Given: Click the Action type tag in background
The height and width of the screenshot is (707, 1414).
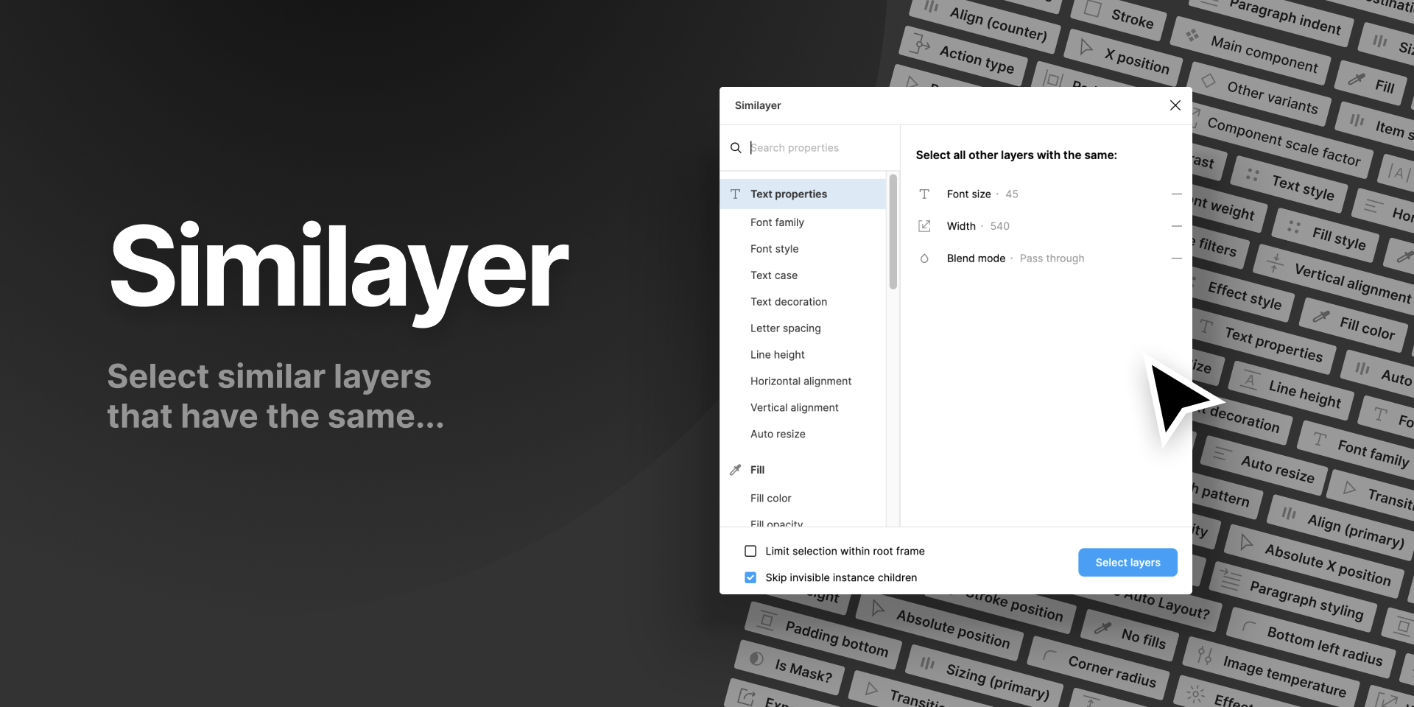Looking at the screenshot, I should click(964, 55).
